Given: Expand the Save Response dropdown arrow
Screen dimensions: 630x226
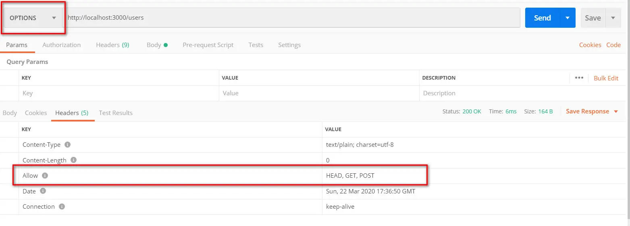Looking at the screenshot, I should click(615, 111).
